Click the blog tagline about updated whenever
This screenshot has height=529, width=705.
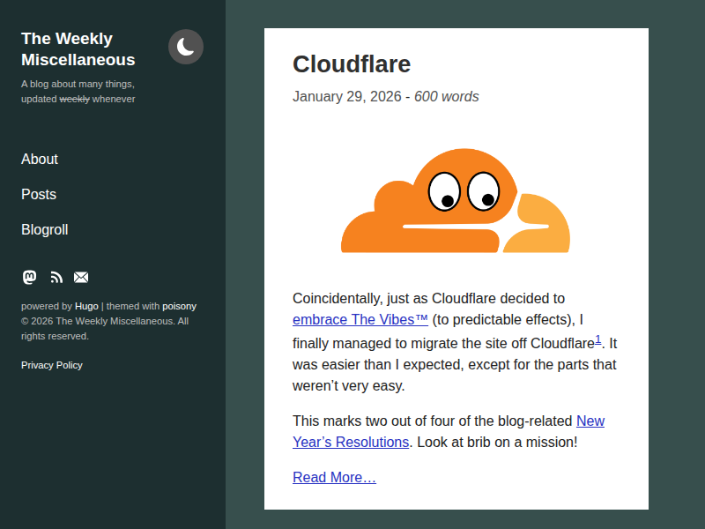point(78,92)
